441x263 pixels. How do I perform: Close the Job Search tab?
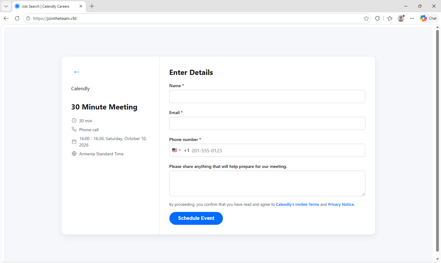81,6
